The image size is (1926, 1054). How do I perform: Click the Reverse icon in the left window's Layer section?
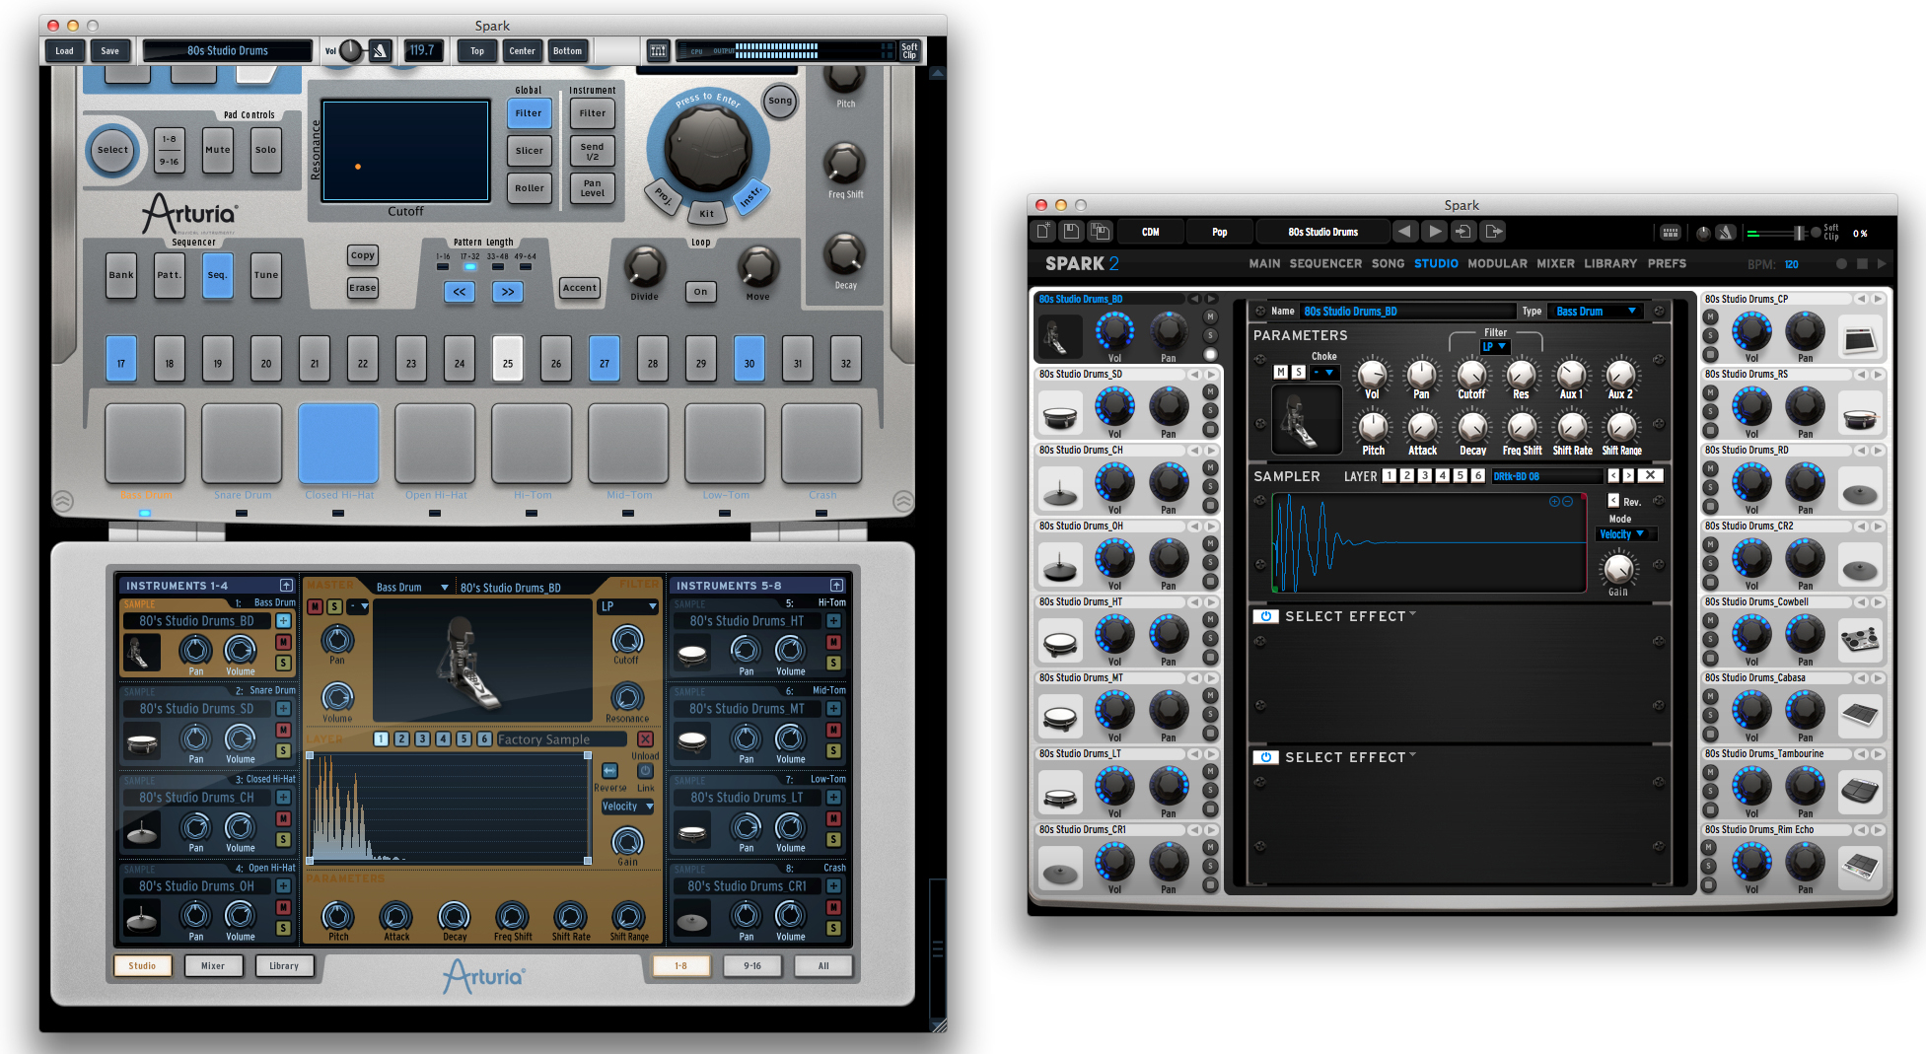[x=609, y=770]
